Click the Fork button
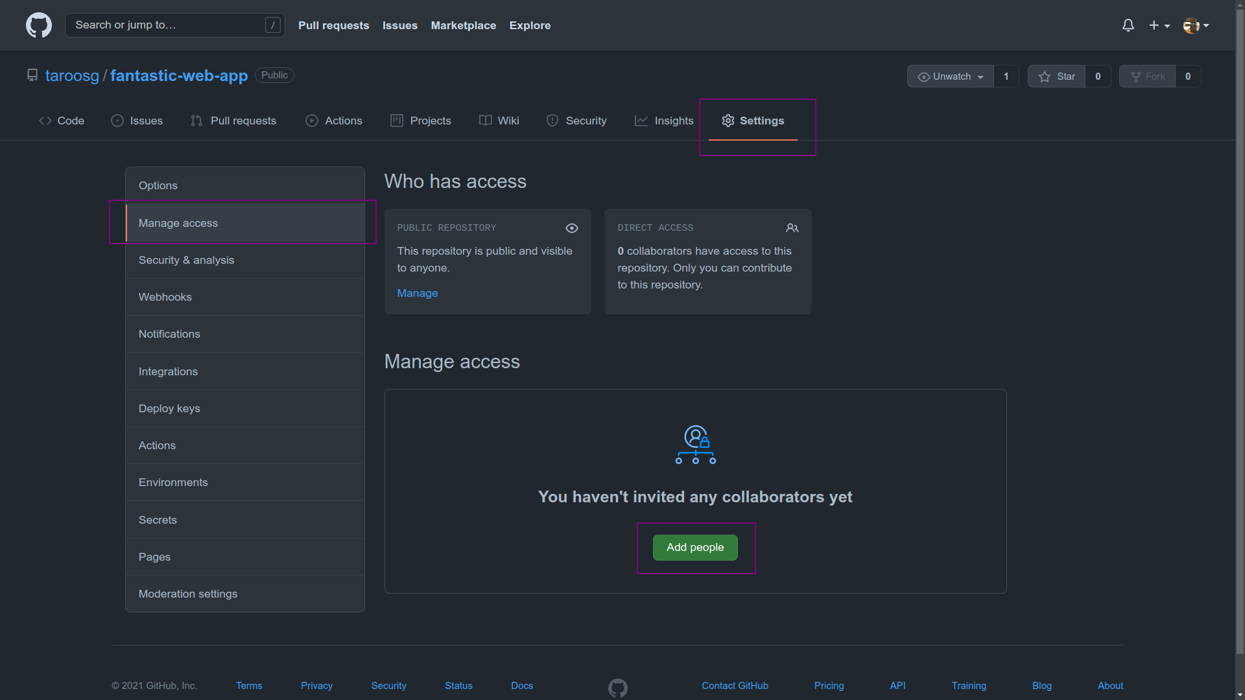 click(1148, 76)
